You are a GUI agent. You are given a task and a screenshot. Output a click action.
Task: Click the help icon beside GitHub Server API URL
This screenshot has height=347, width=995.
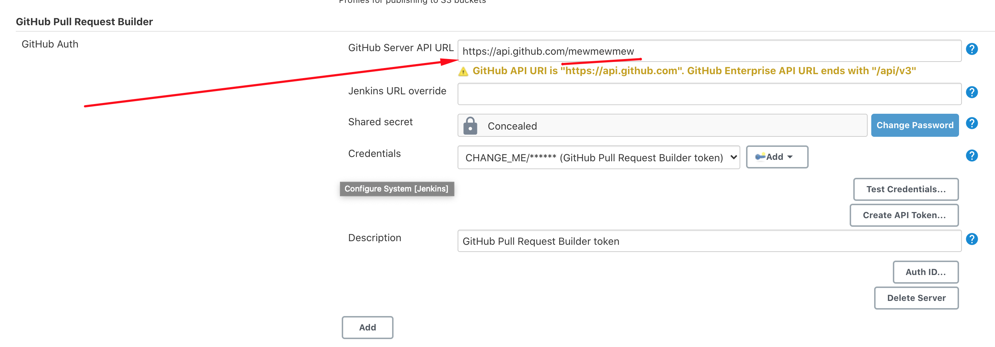click(972, 49)
